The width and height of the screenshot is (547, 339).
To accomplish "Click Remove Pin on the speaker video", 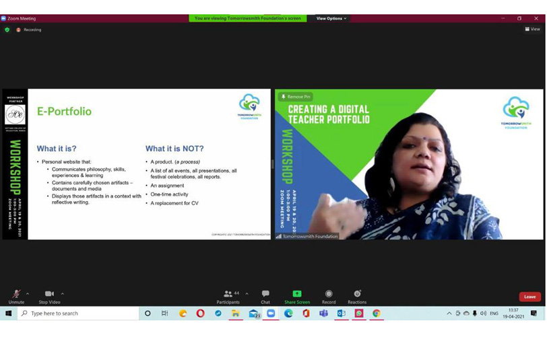I will tap(296, 97).
